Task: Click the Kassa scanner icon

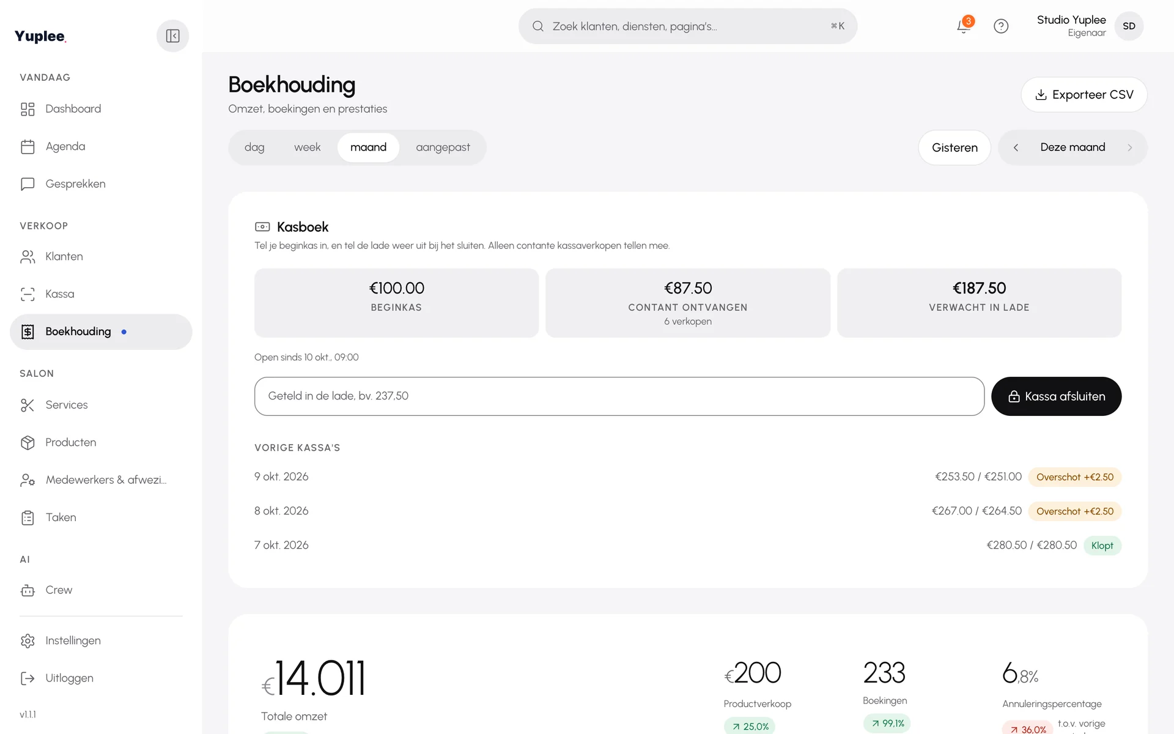Action: (28, 294)
